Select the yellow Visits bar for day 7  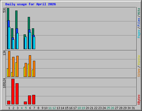tap(32, 73)
